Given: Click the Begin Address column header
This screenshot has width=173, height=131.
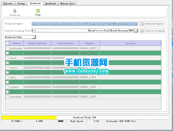Looking at the screenshot, I should pyautogui.click(x=37, y=43).
